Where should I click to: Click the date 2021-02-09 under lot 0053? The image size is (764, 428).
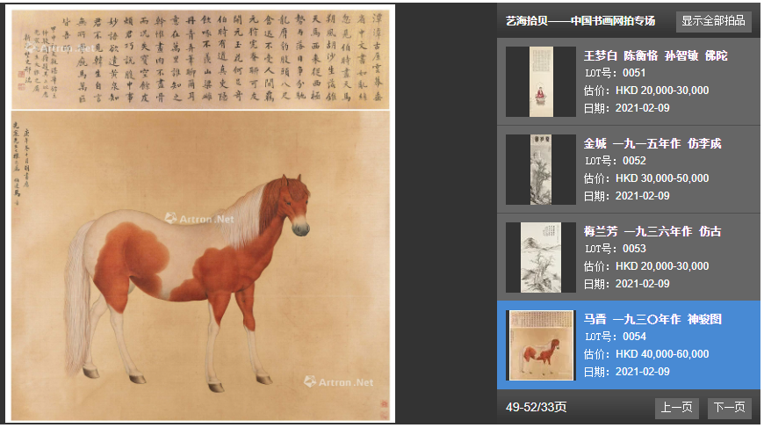click(x=627, y=284)
